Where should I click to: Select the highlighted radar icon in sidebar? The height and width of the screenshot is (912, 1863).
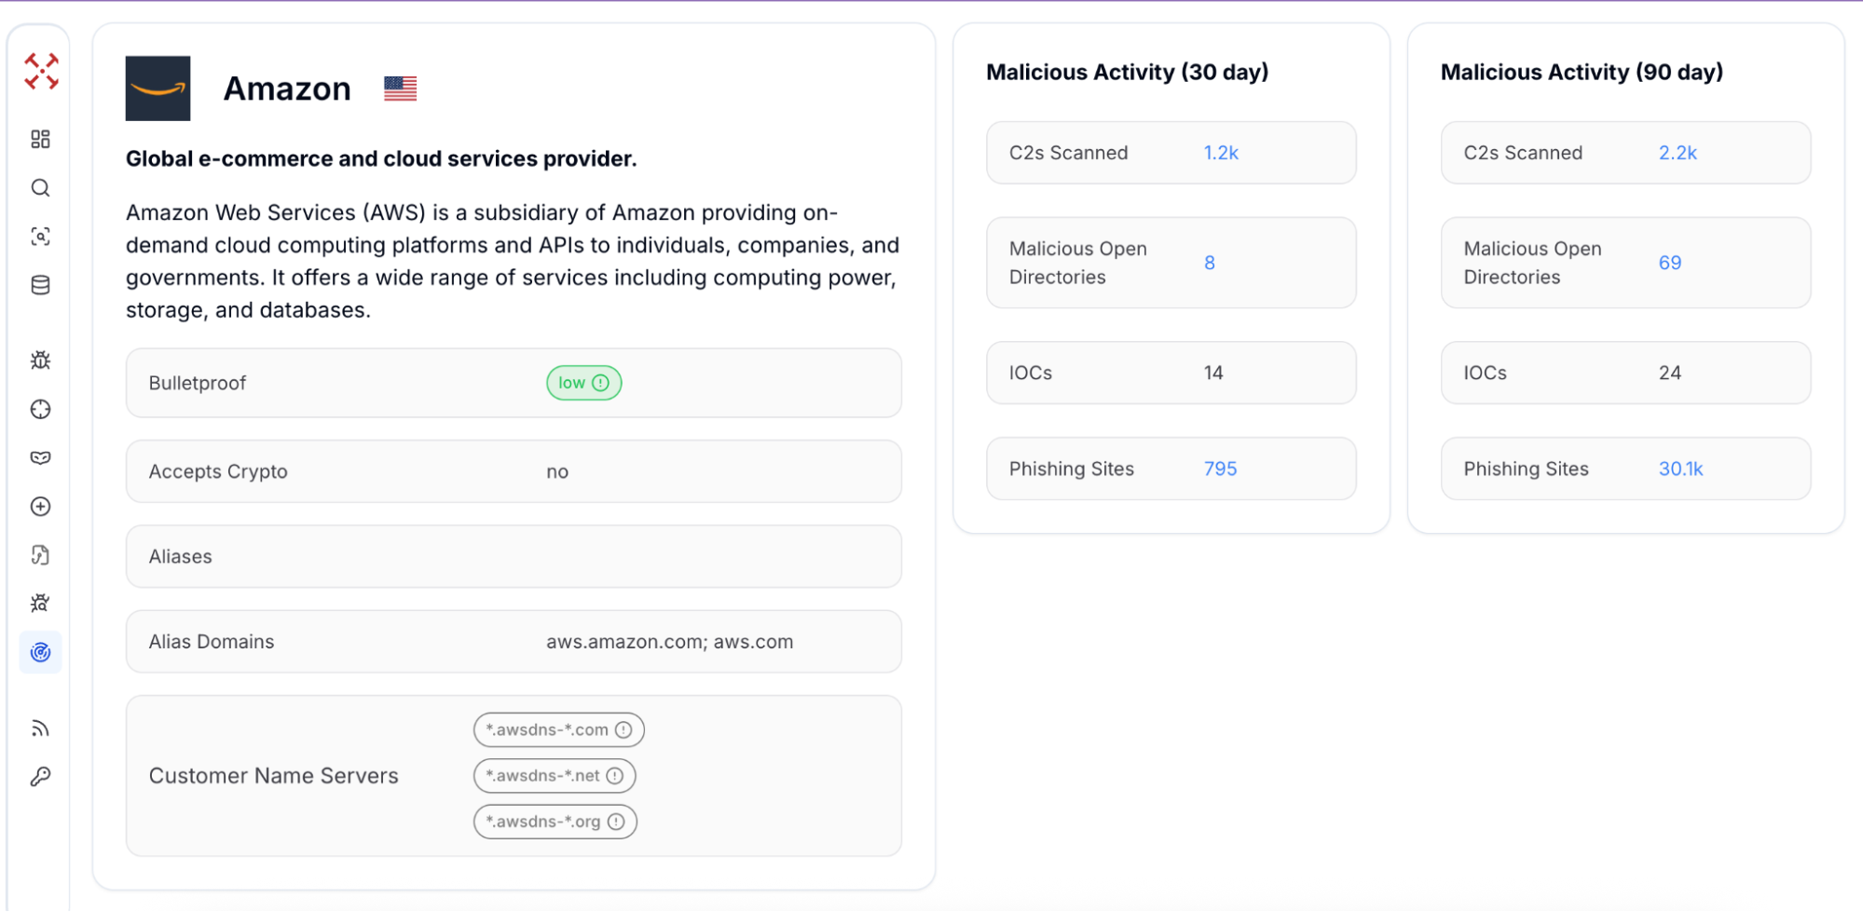click(40, 652)
